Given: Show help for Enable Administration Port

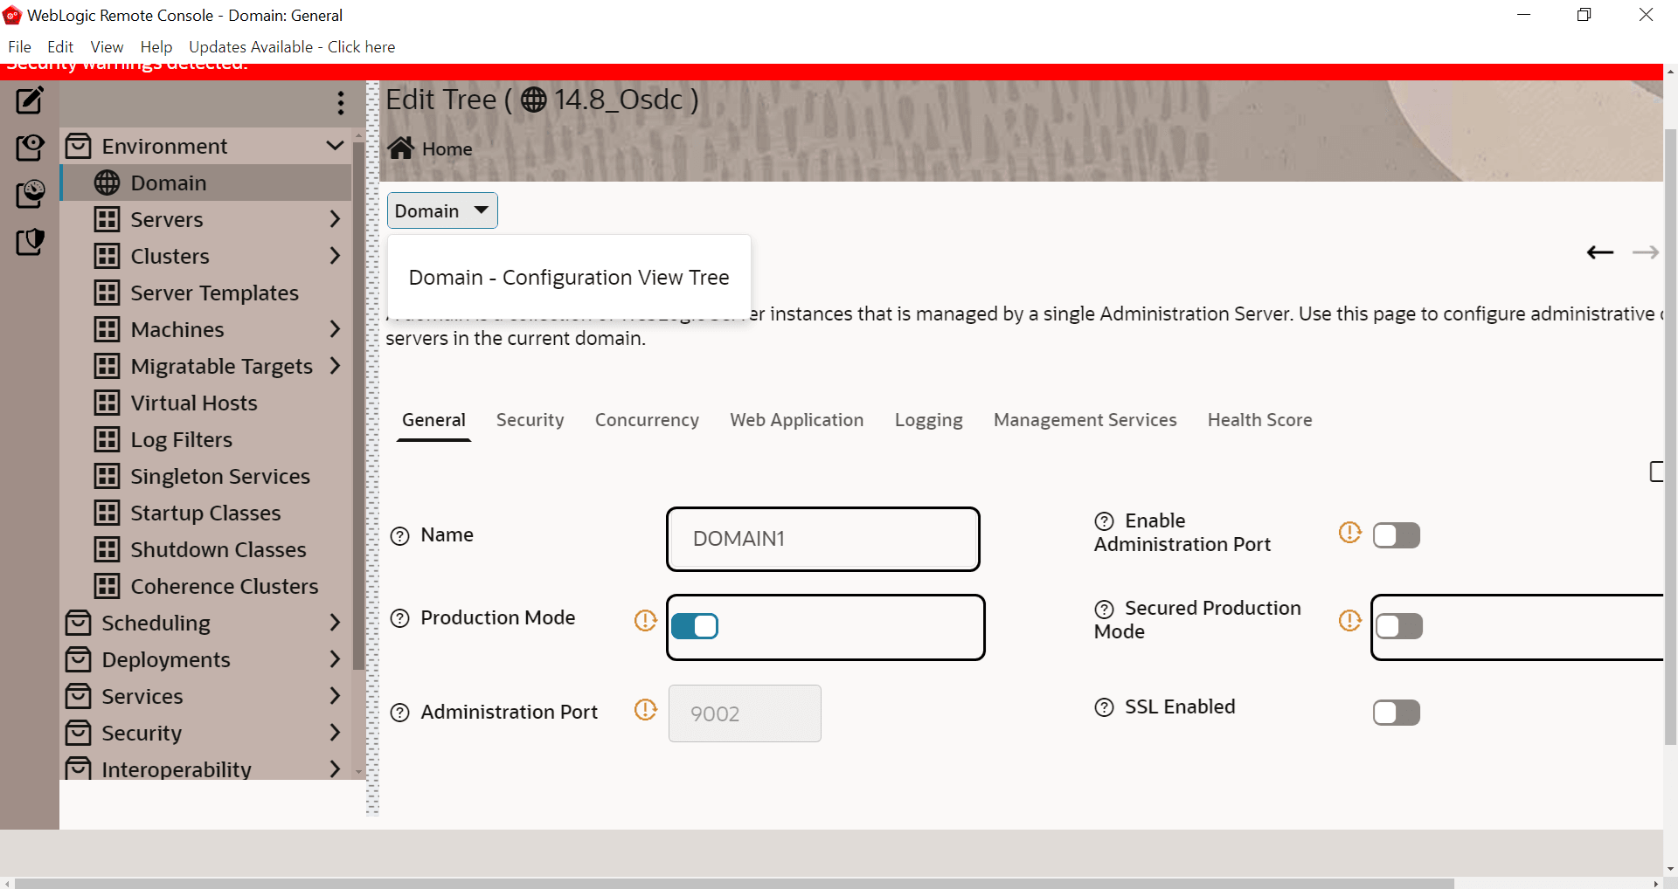Looking at the screenshot, I should coord(1105,521).
